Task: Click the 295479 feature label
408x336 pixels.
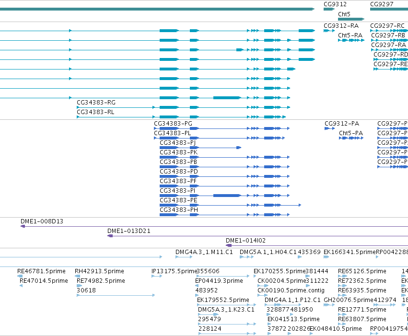Action: coord(210,320)
